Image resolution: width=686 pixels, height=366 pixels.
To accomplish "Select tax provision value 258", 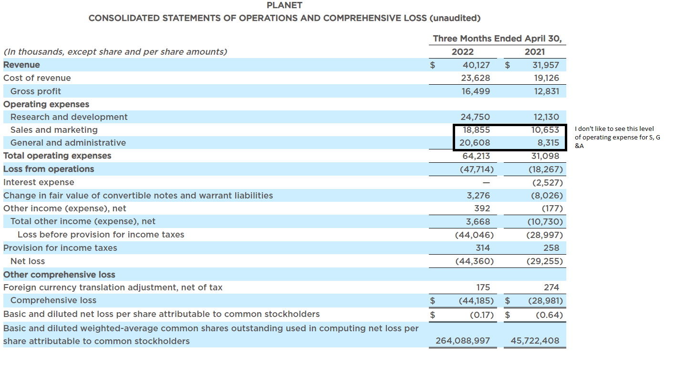I will 551,248.
